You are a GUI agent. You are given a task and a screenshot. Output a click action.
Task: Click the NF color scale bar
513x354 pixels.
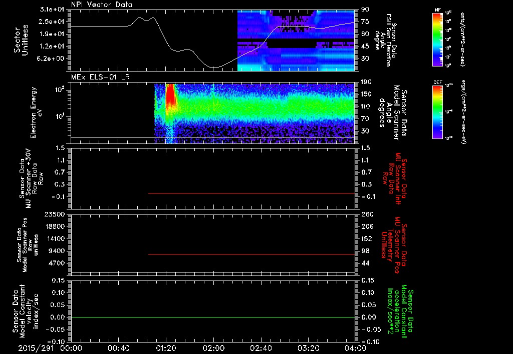[438, 39]
